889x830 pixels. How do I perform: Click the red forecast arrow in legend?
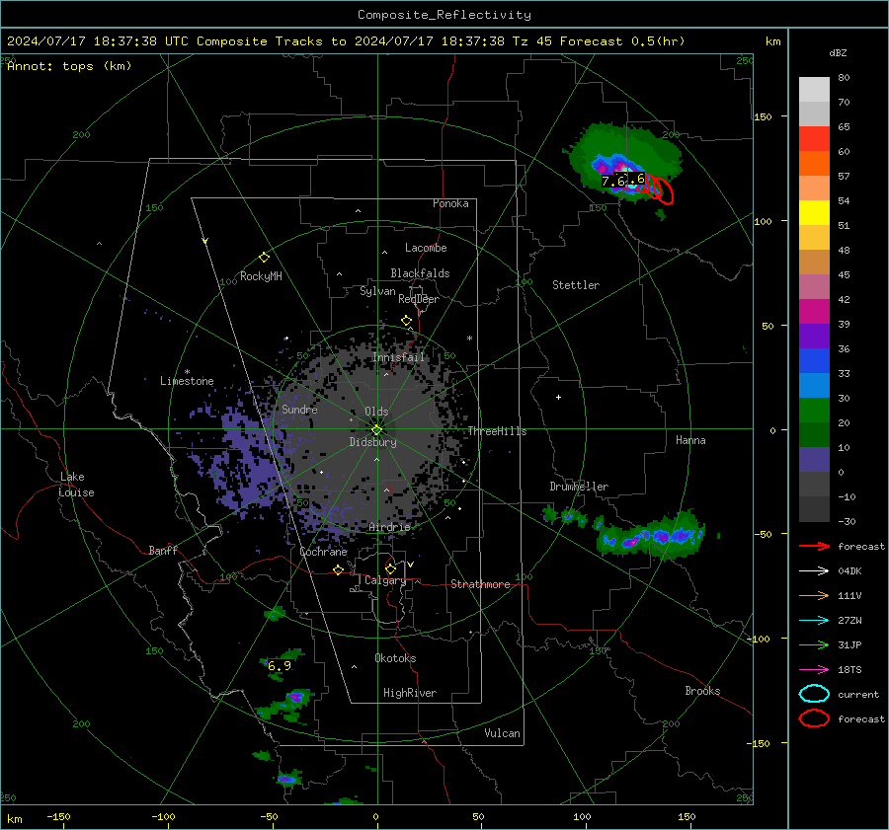click(814, 546)
